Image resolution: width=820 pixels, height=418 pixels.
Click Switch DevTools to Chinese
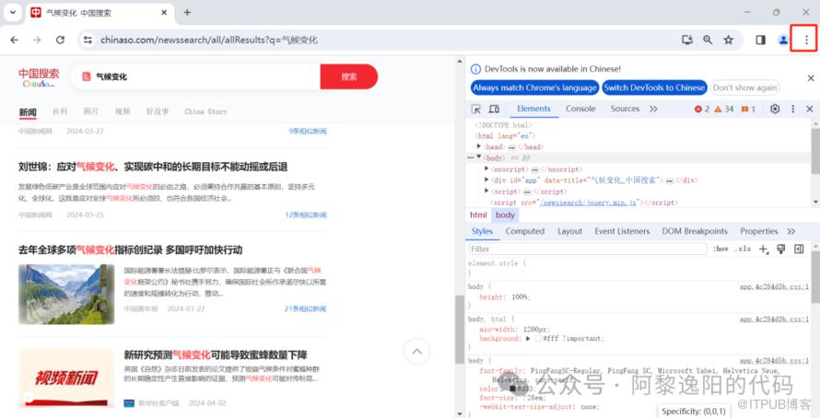click(x=654, y=87)
